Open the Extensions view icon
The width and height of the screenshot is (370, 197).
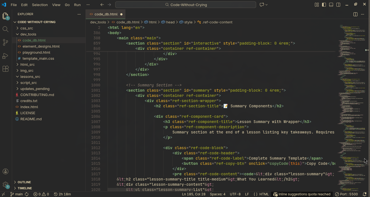[x=6, y=69]
